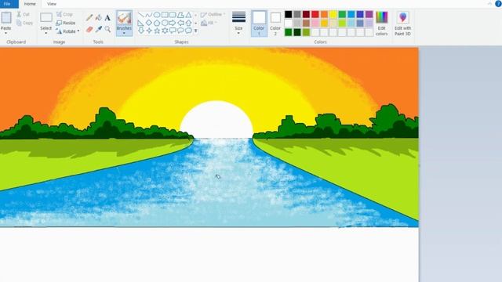502x282 pixels.
Task: Choose the Right arrow shape
Action: pyautogui.click(x=173, y=23)
